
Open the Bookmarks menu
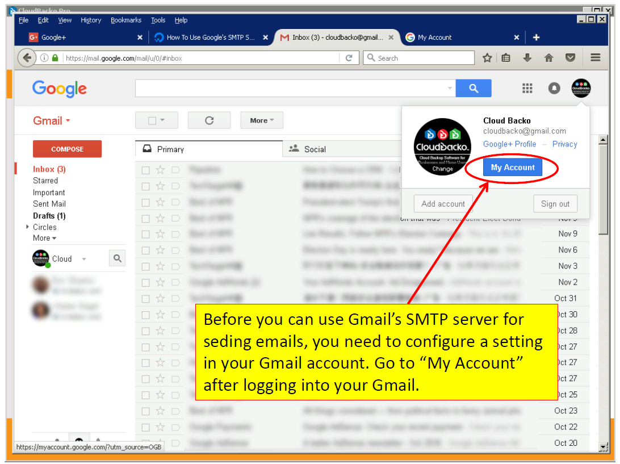click(126, 20)
